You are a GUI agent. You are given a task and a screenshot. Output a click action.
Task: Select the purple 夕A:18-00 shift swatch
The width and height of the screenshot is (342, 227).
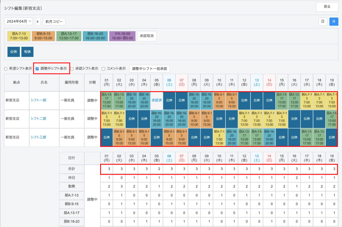(x=121, y=36)
